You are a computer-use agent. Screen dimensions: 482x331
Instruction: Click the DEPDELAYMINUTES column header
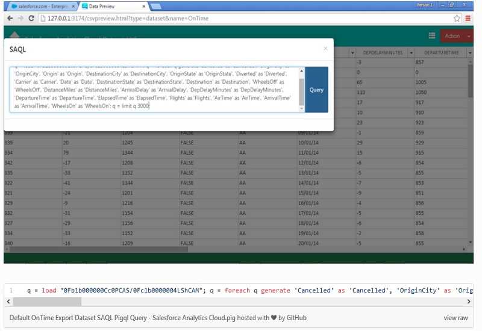(x=383, y=53)
